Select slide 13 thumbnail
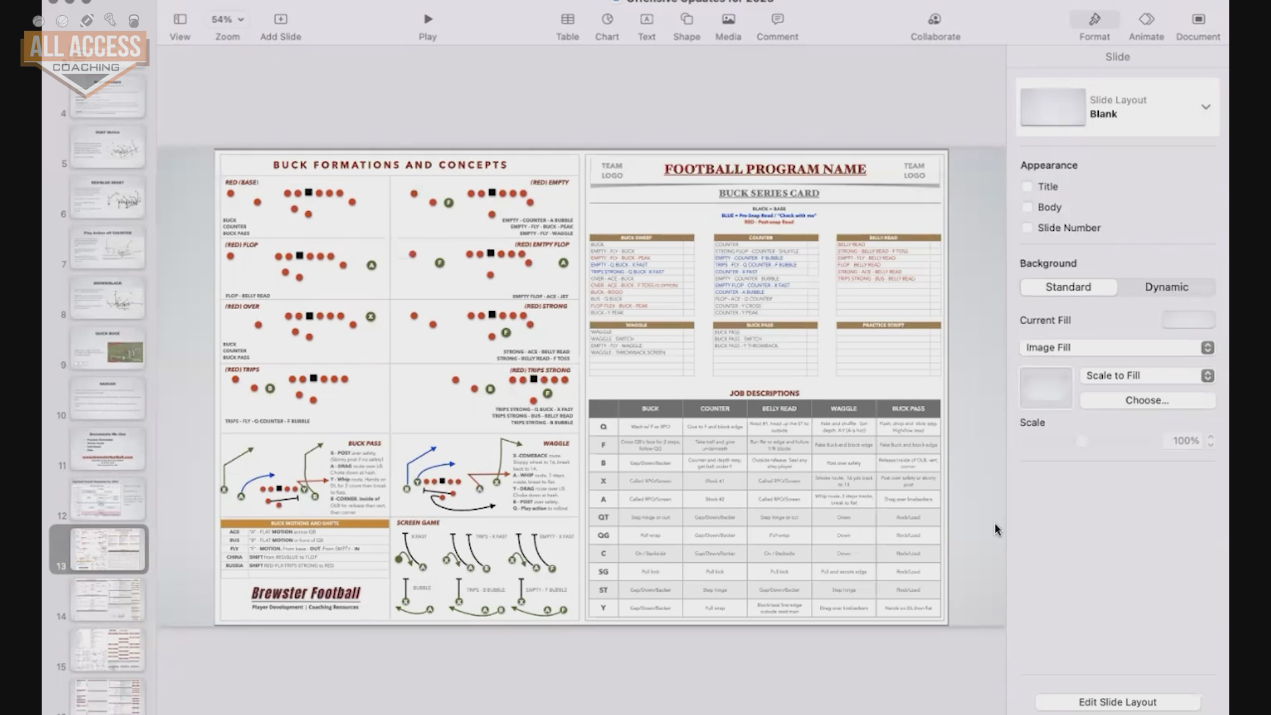1271x715 pixels. tap(107, 549)
